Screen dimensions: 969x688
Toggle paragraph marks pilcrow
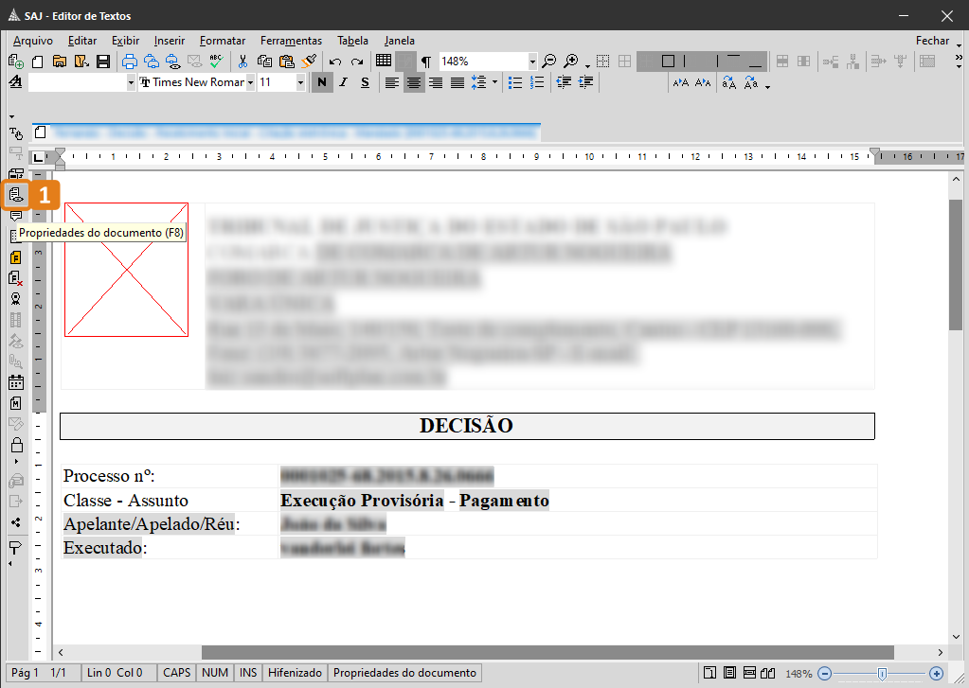(x=426, y=62)
